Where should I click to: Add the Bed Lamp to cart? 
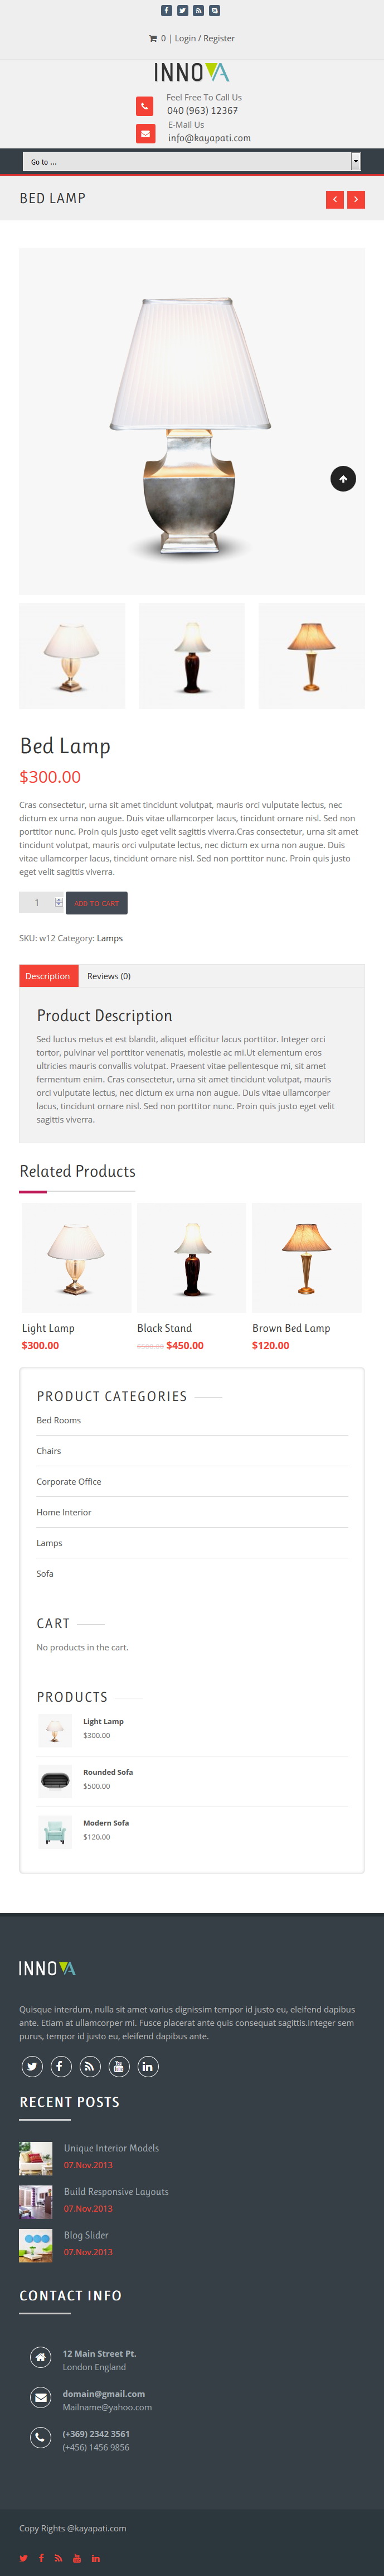pyautogui.click(x=97, y=903)
